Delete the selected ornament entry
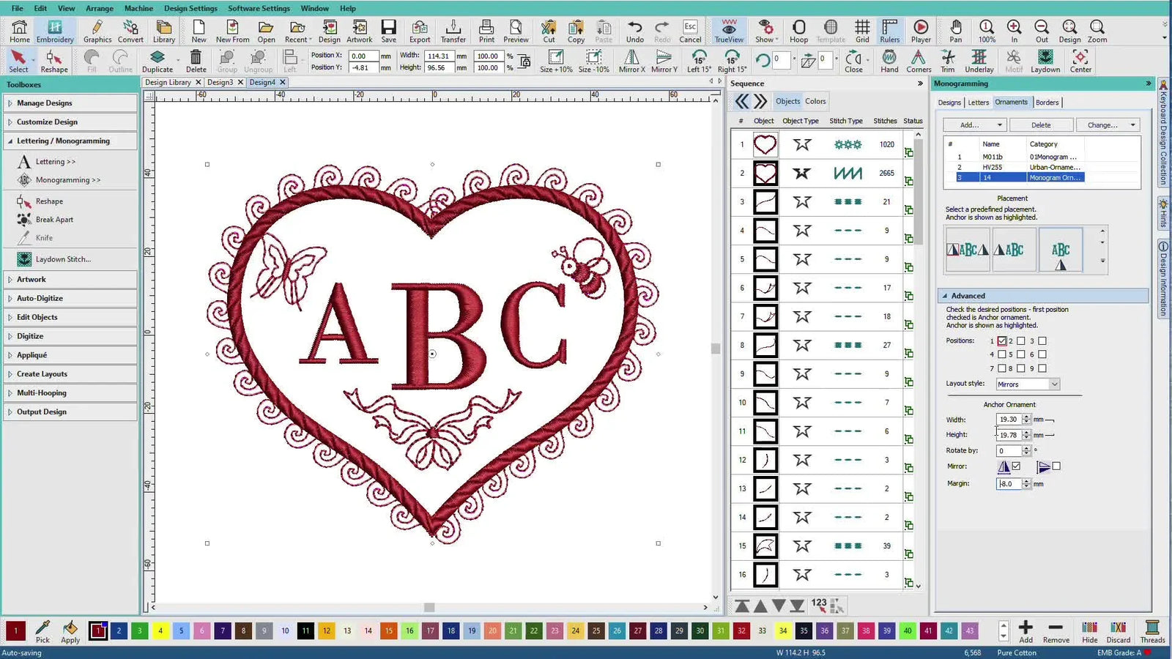 coord(1041,124)
